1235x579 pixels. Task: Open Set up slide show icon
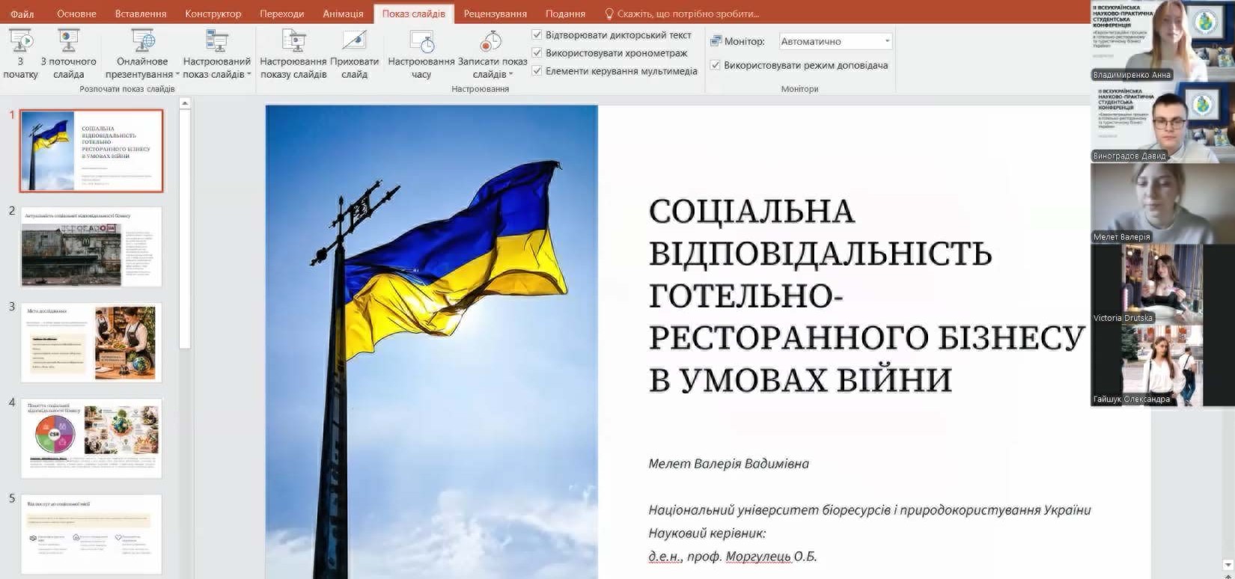coord(293,41)
